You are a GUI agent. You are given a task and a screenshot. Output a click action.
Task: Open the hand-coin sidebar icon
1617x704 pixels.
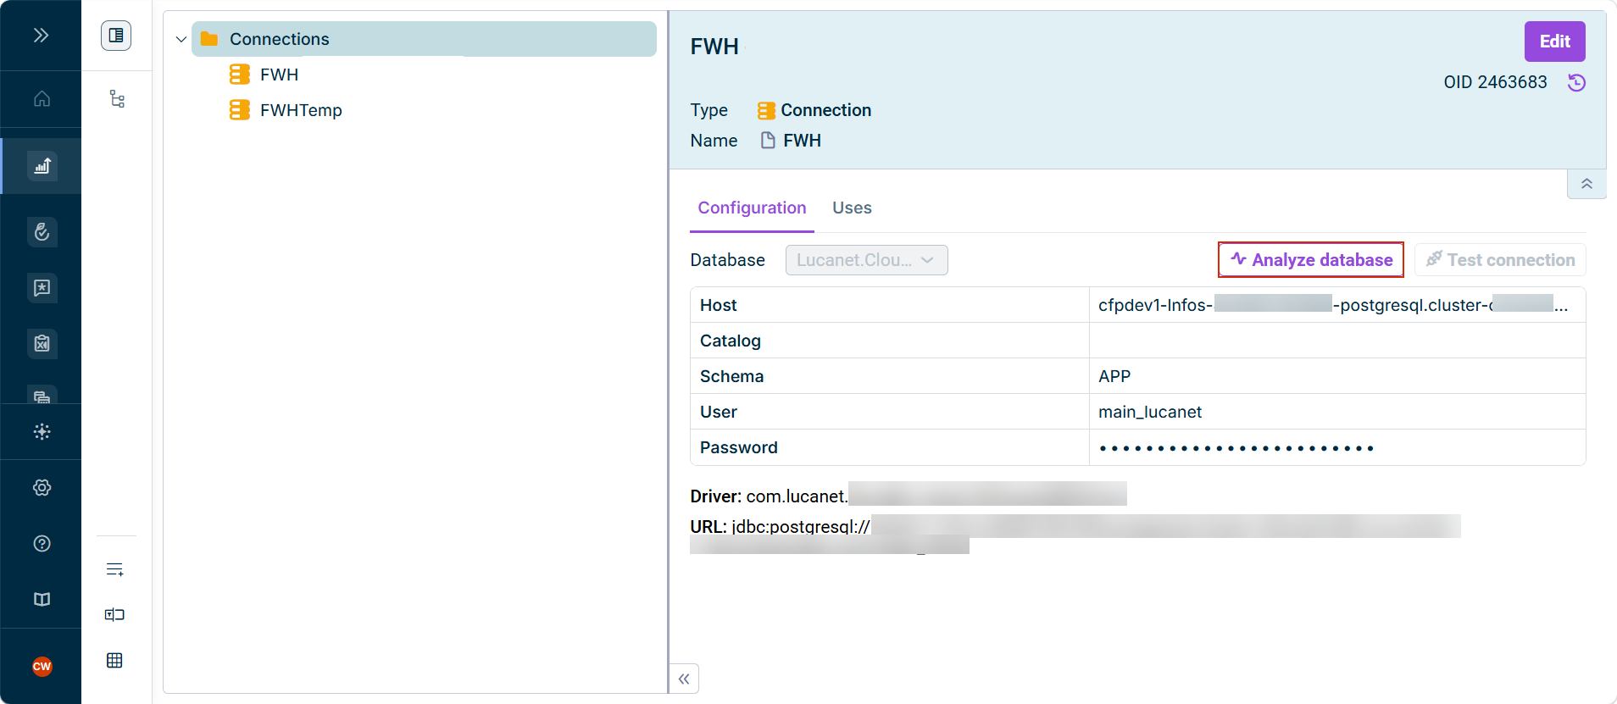tap(42, 232)
